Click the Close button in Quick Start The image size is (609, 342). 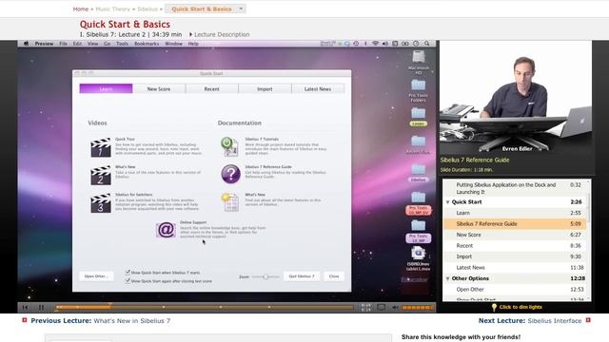pyautogui.click(x=334, y=276)
